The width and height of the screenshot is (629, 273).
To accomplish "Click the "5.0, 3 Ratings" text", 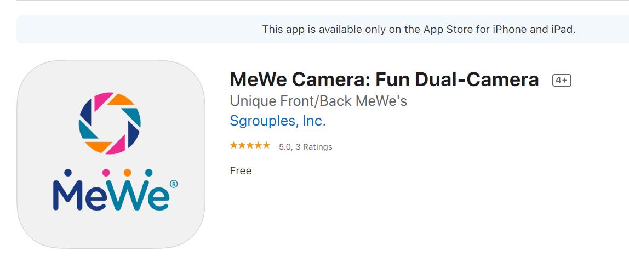I will click(305, 147).
